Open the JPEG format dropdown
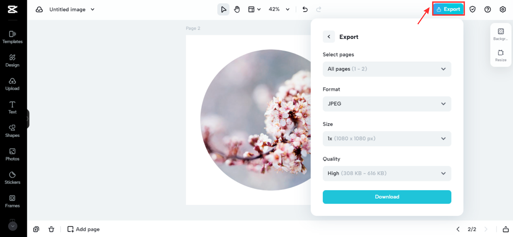513x237 pixels. point(387,104)
